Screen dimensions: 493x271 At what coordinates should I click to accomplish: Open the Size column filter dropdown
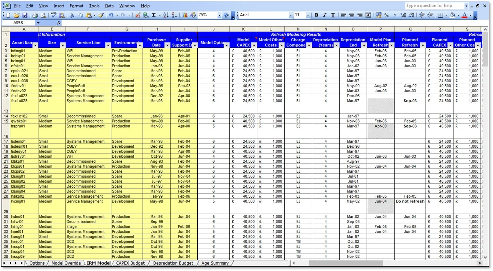point(62,45)
